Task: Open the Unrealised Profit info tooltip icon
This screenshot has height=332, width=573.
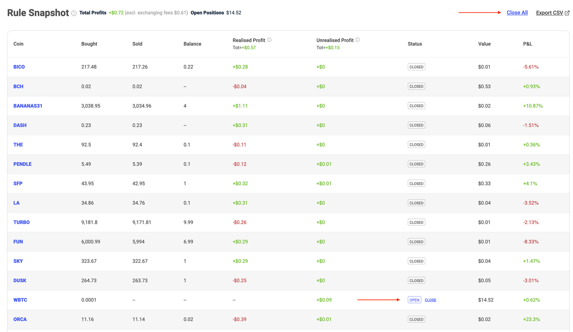Action: tap(357, 40)
